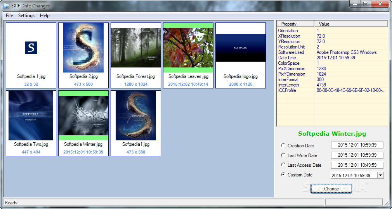
Task: Click the green Softpedia Winter.jpg heading
Action: click(x=332, y=134)
